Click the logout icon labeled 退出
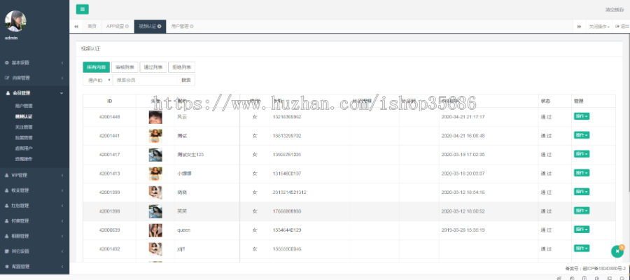The width and height of the screenshot is (630, 280). click(x=617, y=27)
